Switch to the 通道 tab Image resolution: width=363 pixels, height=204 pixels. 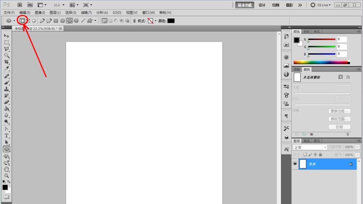click(x=306, y=141)
